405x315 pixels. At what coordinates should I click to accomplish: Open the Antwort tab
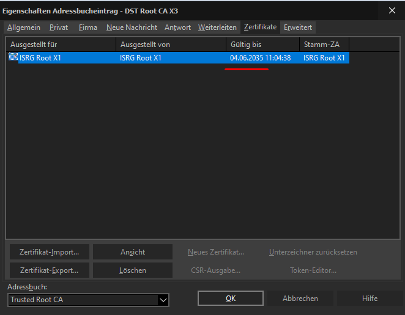coord(177,27)
